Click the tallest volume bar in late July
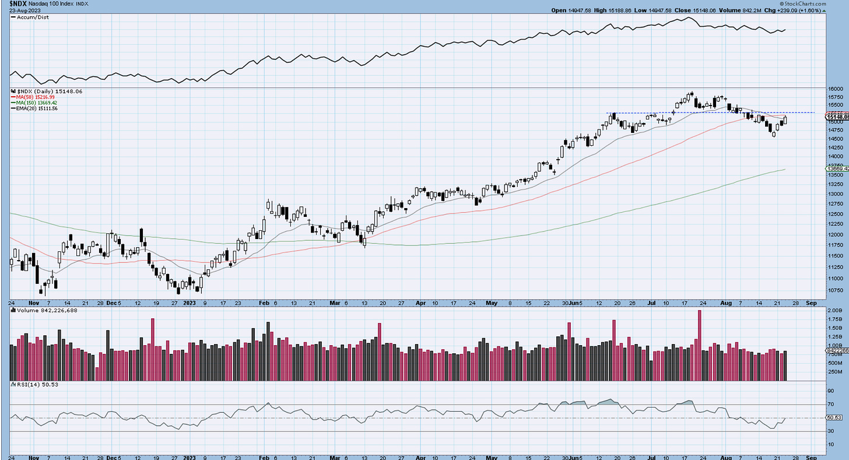The width and height of the screenshot is (849, 460). 699,345
